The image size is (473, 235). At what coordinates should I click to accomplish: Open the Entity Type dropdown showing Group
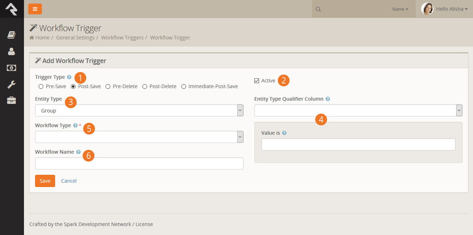(x=139, y=111)
